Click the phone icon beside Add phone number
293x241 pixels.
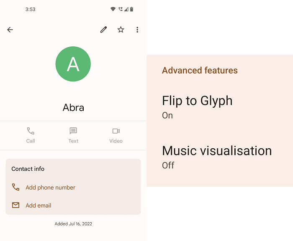(x=15, y=187)
